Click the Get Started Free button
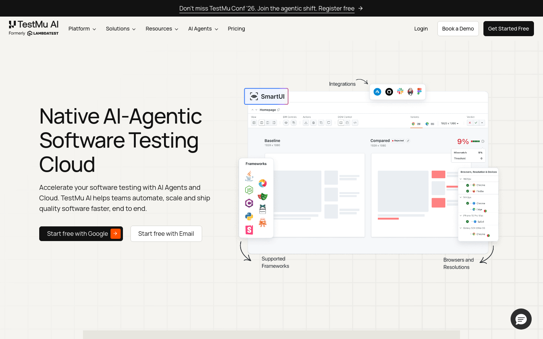Image resolution: width=543 pixels, height=339 pixels. (509, 29)
